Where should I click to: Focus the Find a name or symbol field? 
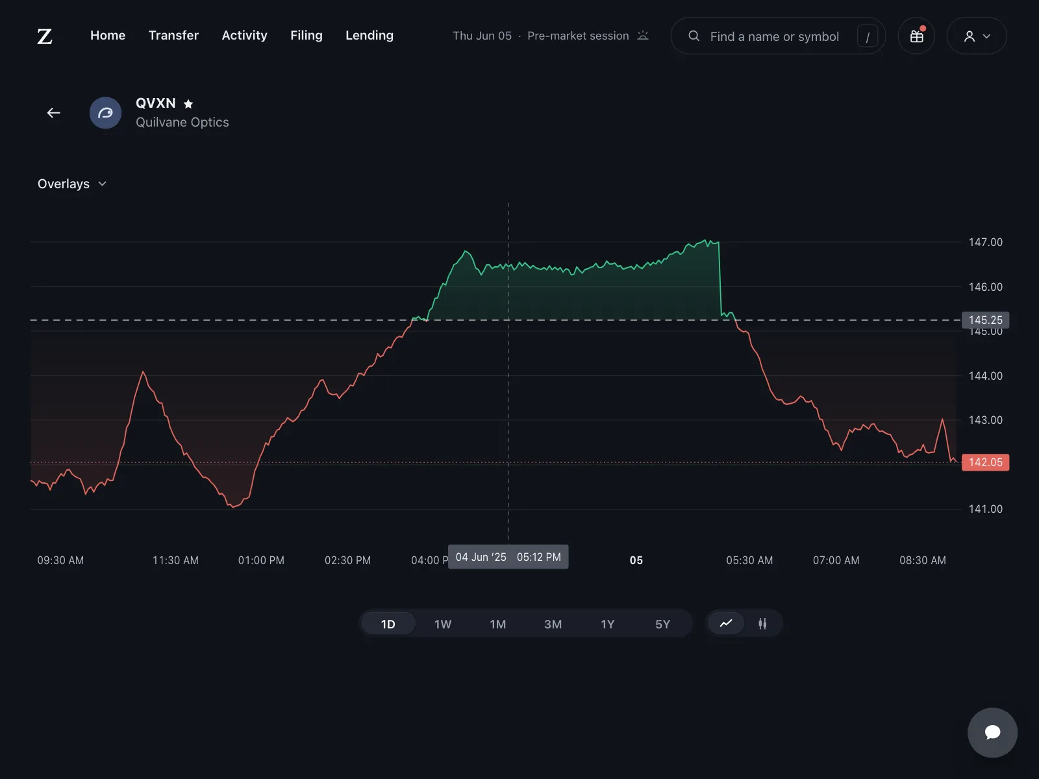[778, 36]
